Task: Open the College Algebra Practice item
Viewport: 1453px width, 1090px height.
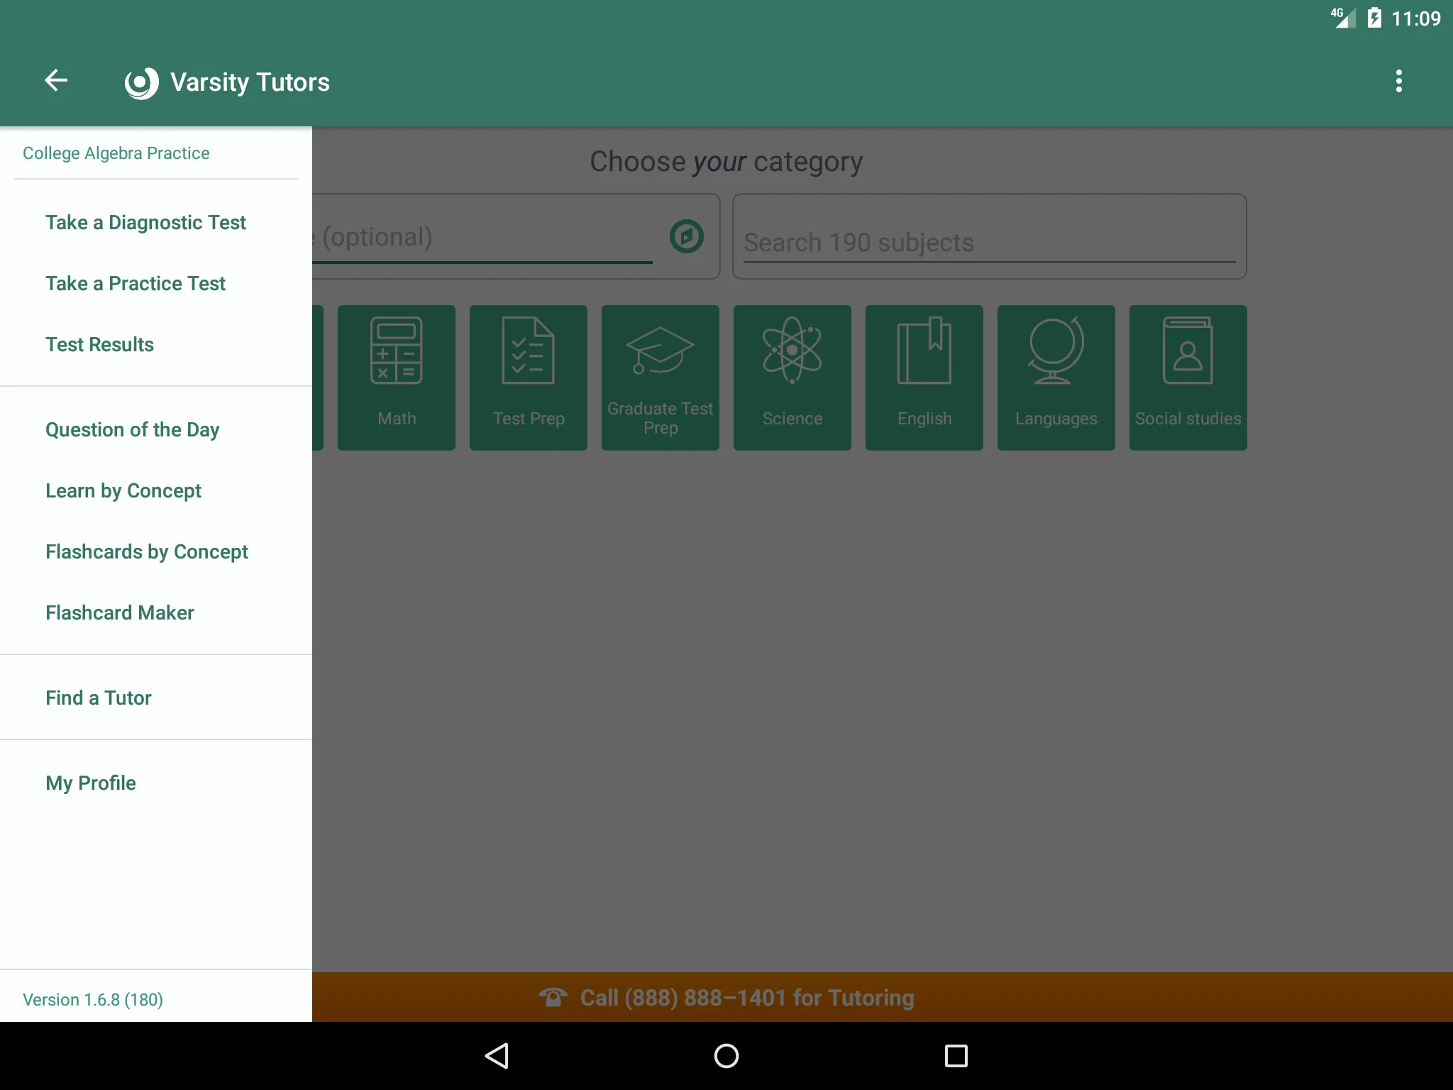Action: [114, 153]
